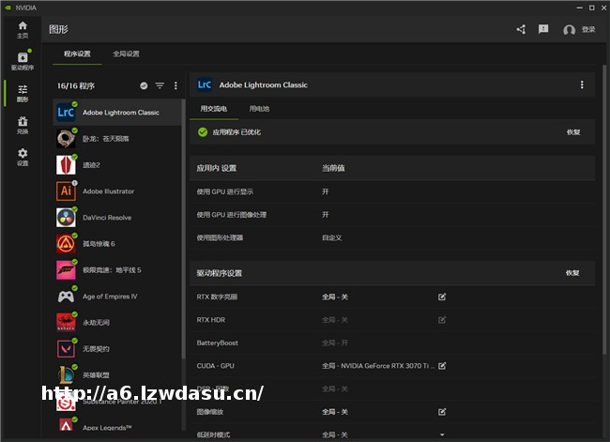Switch to the 全局设置 tab
Viewport: 610px width, 442px height.
126,54
